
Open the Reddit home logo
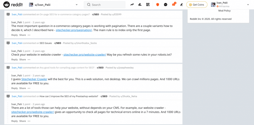click(13, 5)
